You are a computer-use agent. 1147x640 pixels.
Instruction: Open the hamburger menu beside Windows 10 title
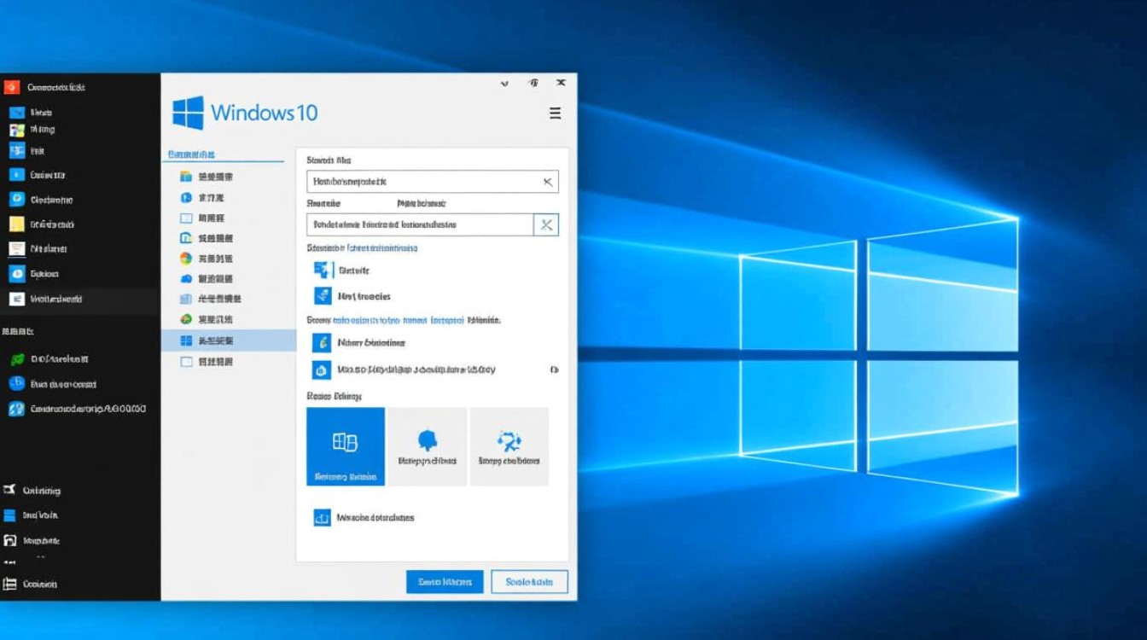coord(555,113)
